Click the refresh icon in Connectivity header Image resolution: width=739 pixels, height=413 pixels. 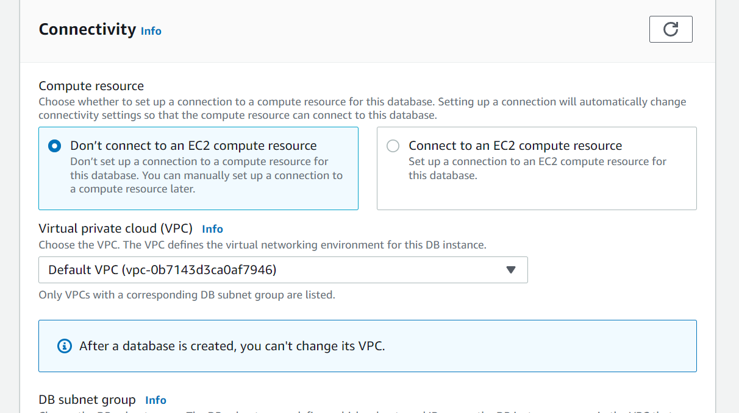coord(671,29)
